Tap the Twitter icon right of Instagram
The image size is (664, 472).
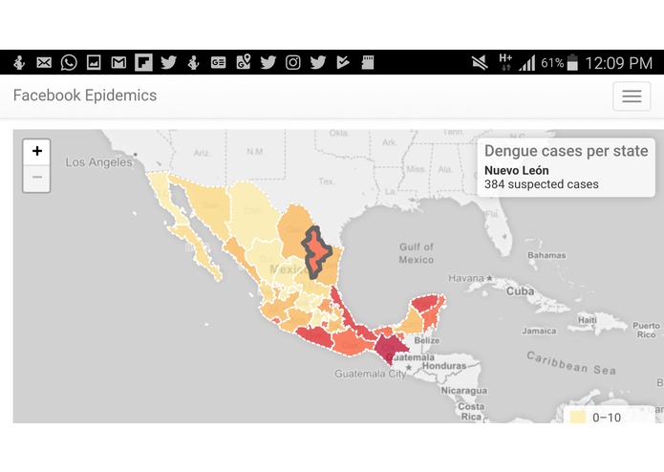pos(318,63)
